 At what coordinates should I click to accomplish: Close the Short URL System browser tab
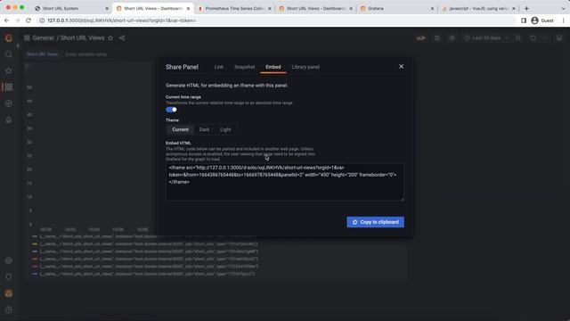coord(107,8)
